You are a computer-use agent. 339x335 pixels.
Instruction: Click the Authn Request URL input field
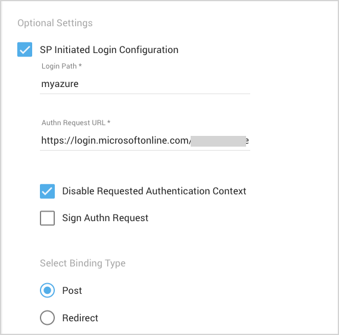[145, 141]
